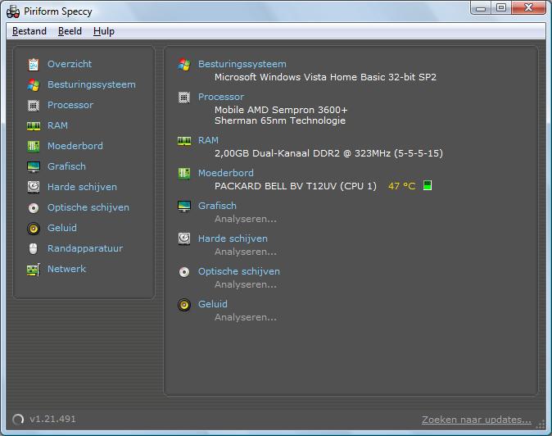
Task: Open the Hulp menu
Action: click(104, 31)
